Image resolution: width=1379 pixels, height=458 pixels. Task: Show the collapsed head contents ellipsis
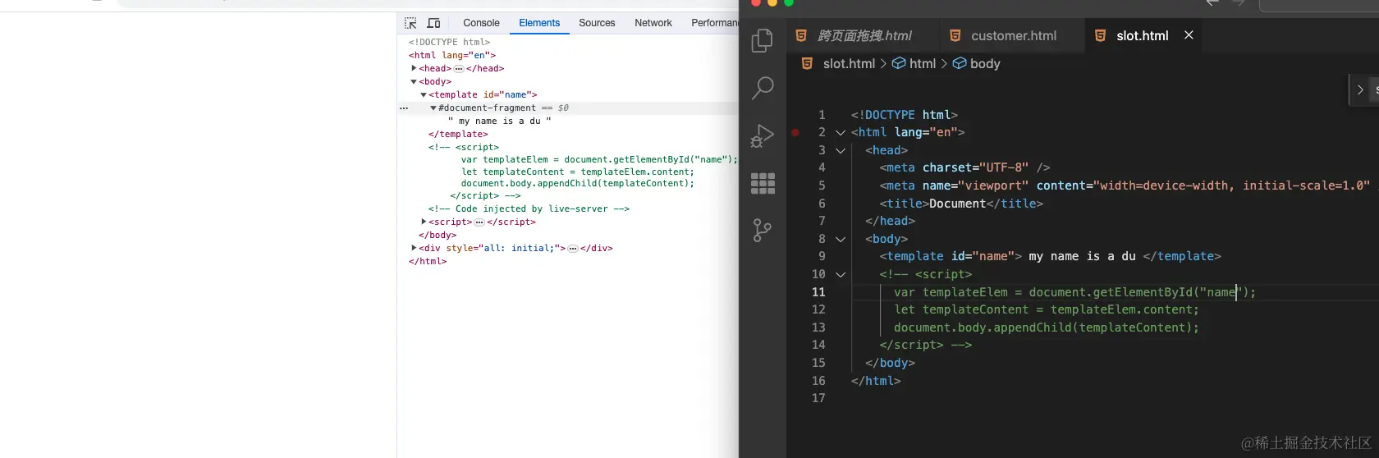pyautogui.click(x=459, y=69)
